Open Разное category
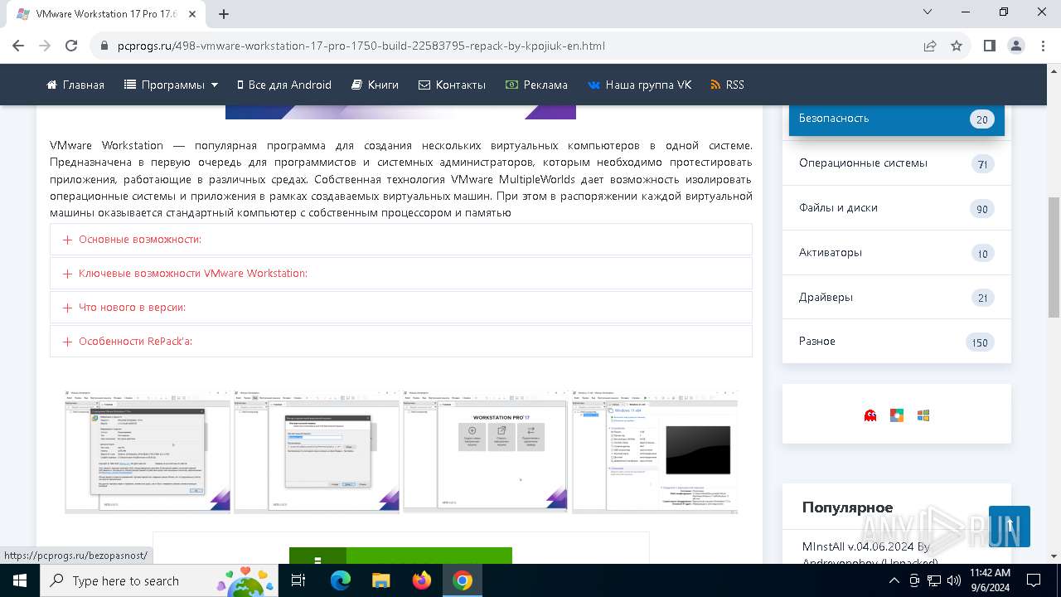Screen dimensions: 1061x597 coord(897,342)
